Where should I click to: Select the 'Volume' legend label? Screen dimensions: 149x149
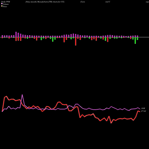[6, 4]
